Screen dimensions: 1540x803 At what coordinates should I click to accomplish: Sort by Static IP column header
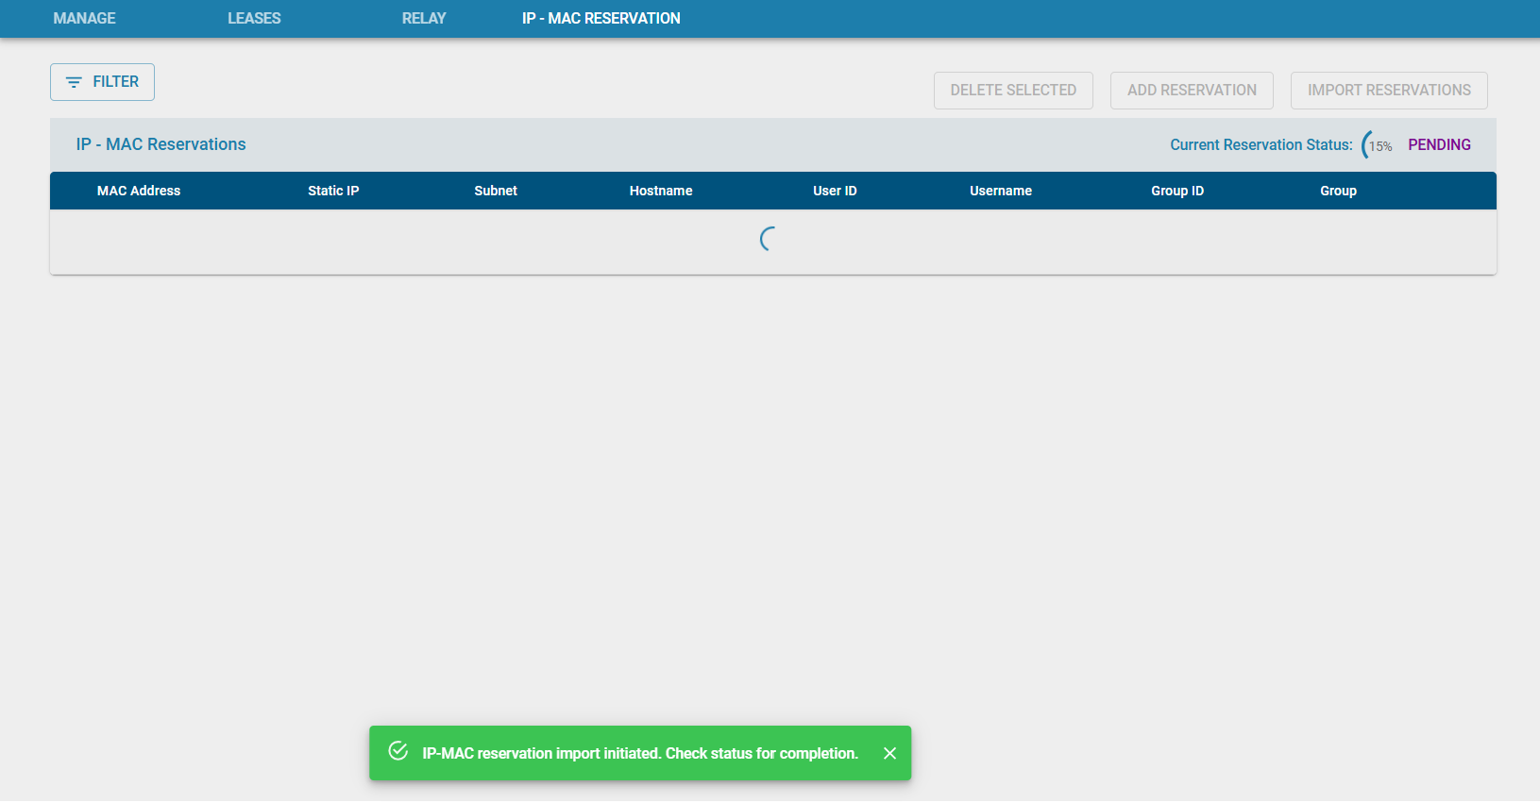pyautogui.click(x=333, y=191)
